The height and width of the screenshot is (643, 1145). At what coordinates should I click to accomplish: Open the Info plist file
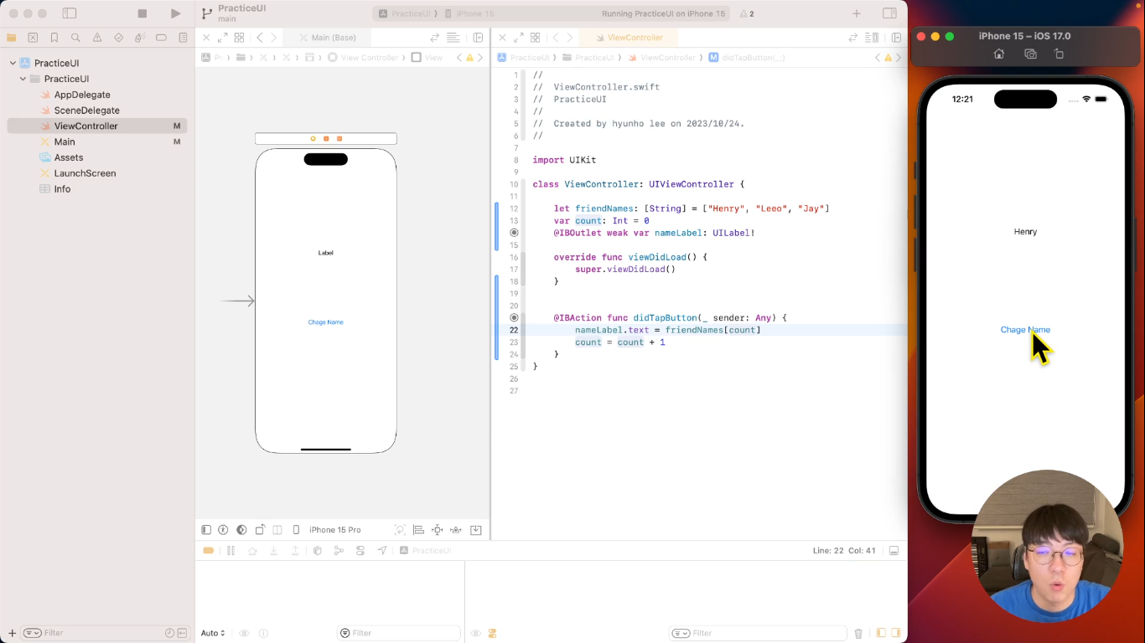pyautogui.click(x=62, y=189)
